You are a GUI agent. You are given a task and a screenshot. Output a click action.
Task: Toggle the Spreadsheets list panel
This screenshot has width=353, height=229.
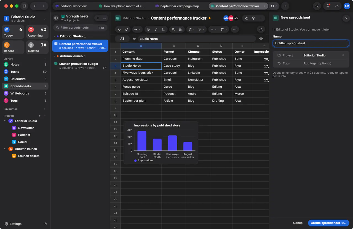point(56,18)
